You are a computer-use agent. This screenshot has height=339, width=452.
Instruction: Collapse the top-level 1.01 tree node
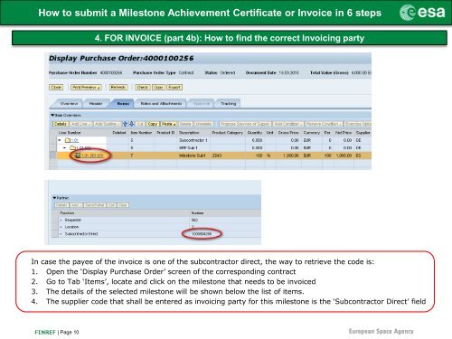pyautogui.click(x=60, y=140)
